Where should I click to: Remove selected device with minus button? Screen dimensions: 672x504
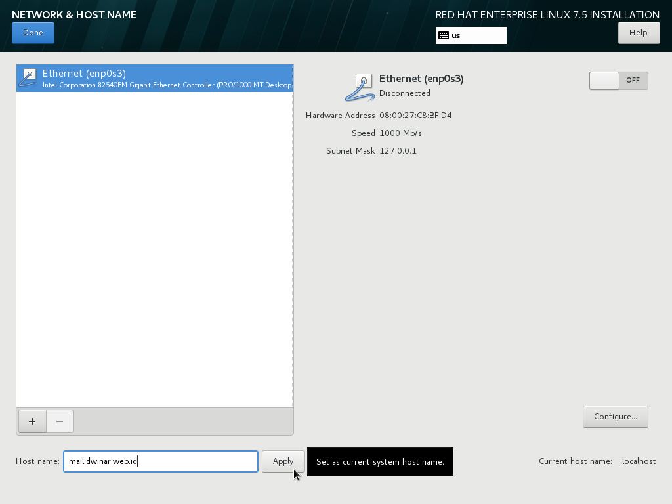[60, 421]
